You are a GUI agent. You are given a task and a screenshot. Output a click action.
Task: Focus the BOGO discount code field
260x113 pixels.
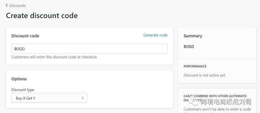(89, 48)
